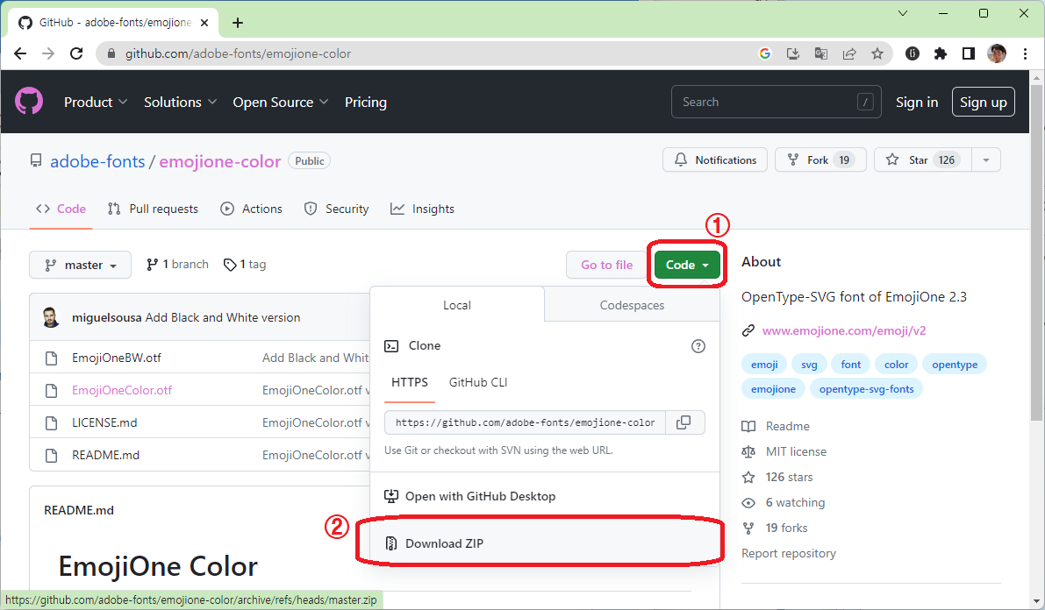Switch to the Actions tab
1045x610 pixels.
251,209
